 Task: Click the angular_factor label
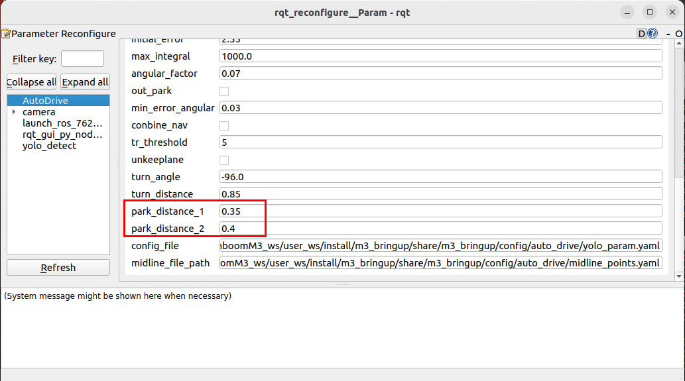point(164,74)
